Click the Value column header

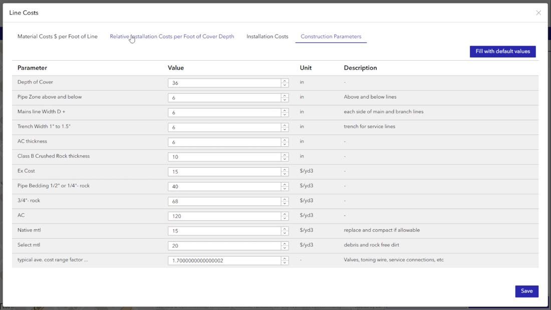point(176,68)
